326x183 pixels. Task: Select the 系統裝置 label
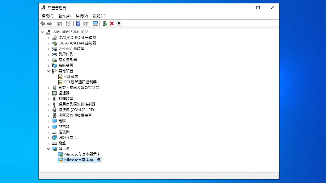66,65
